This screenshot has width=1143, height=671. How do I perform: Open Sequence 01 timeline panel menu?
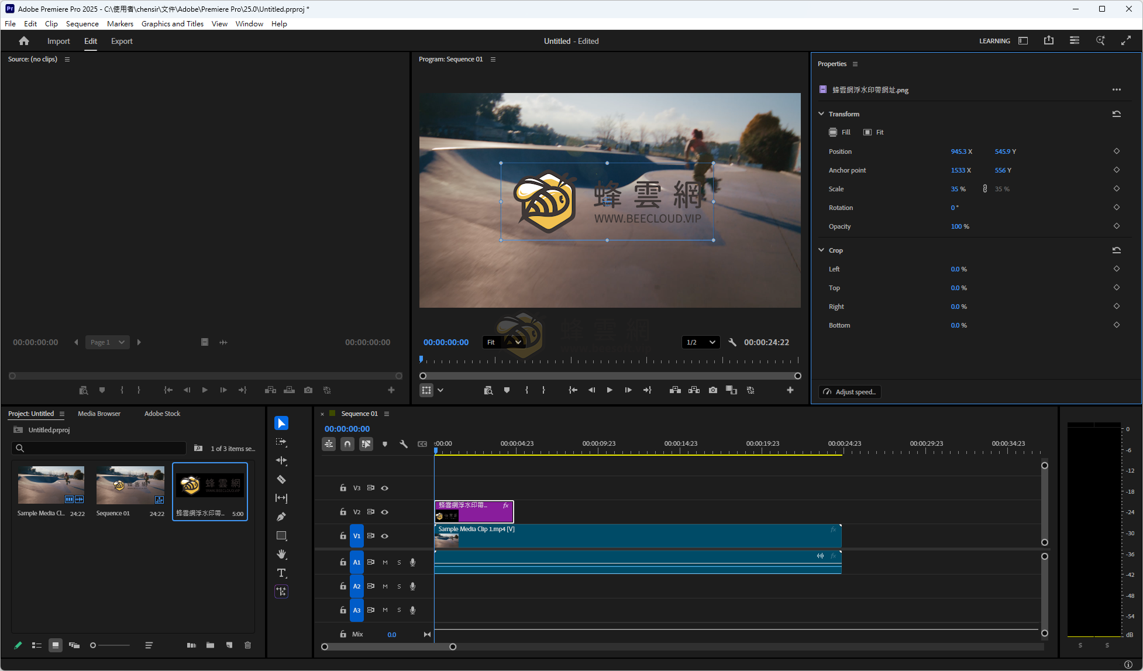(387, 414)
